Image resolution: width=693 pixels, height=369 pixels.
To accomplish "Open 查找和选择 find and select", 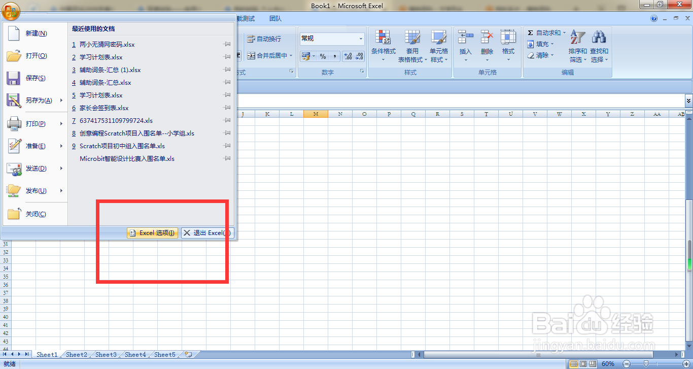I will pyautogui.click(x=599, y=46).
